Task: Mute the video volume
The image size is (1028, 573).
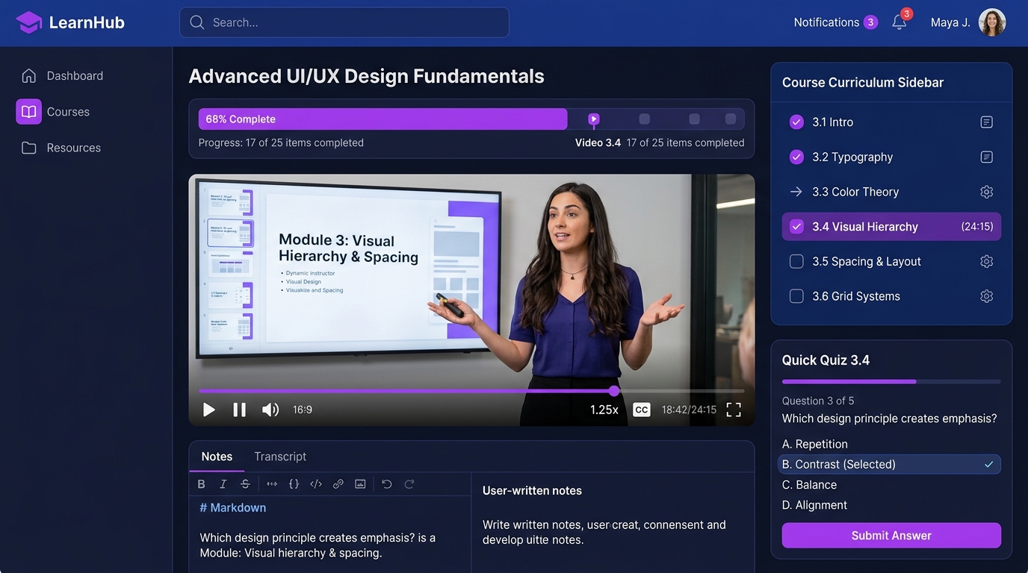Action: pos(270,410)
